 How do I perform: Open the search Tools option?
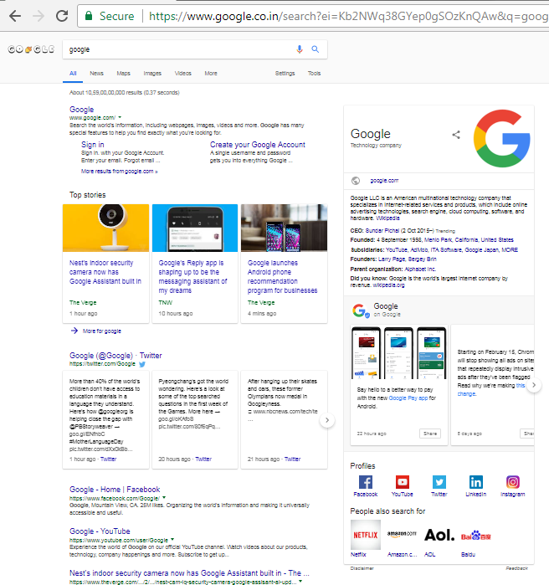click(315, 73)
